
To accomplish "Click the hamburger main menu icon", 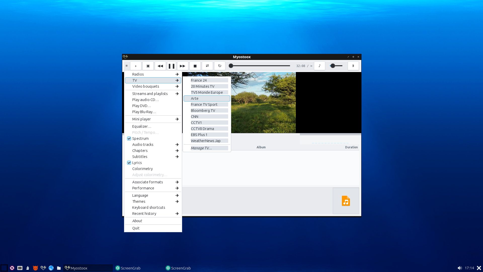I will click(127, 66).
